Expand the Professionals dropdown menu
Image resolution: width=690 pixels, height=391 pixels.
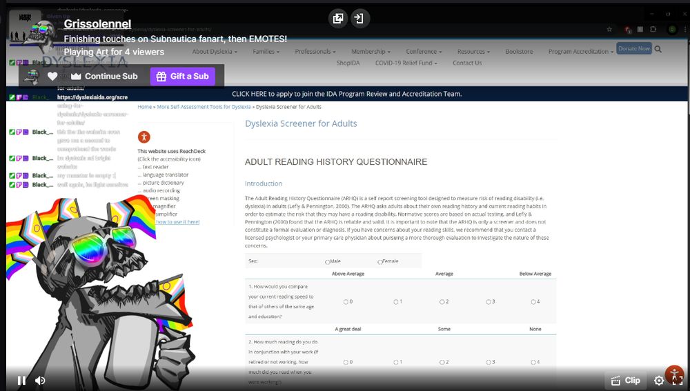(315, 52)
